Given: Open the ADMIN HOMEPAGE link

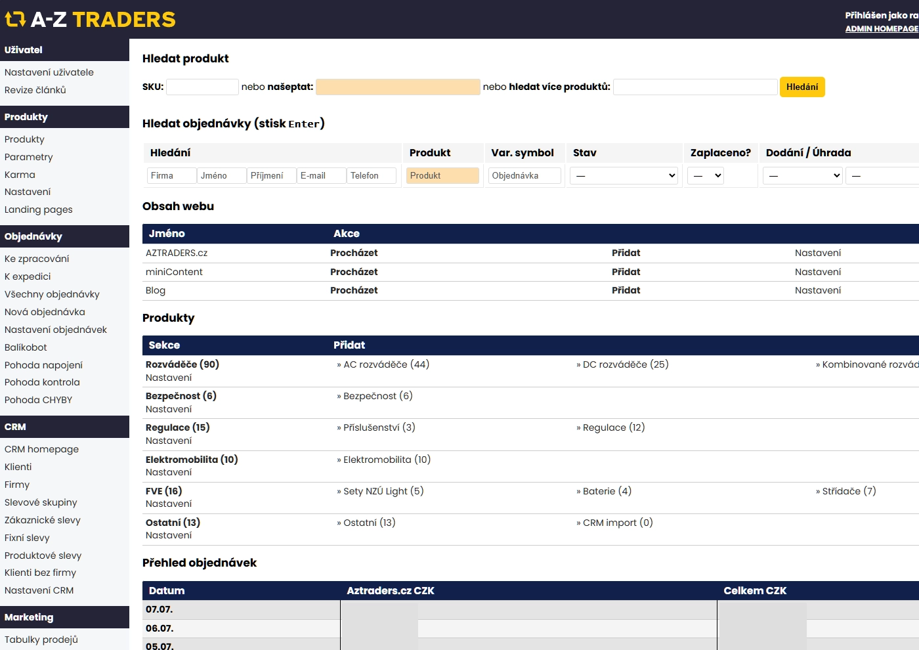Looking at the screenshot, I should [881, 29].
